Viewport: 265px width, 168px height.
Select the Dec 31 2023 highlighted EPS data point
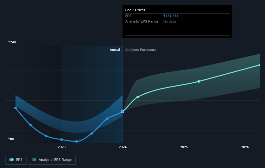[x=123, y=112]
